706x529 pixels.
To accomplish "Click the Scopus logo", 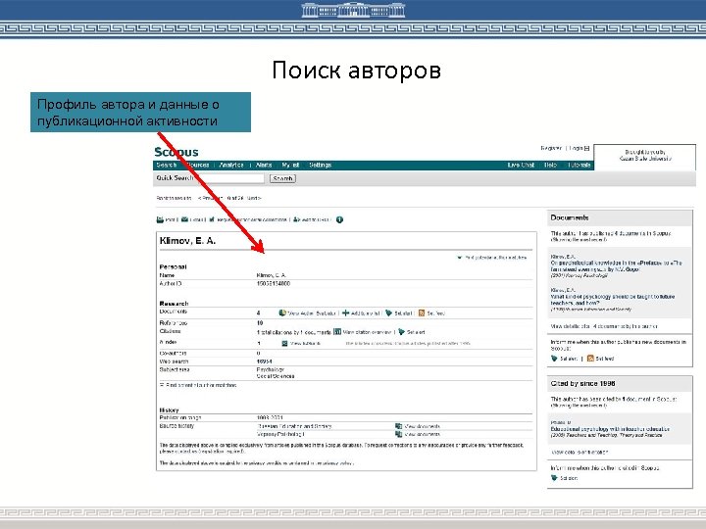I will 176,152.
